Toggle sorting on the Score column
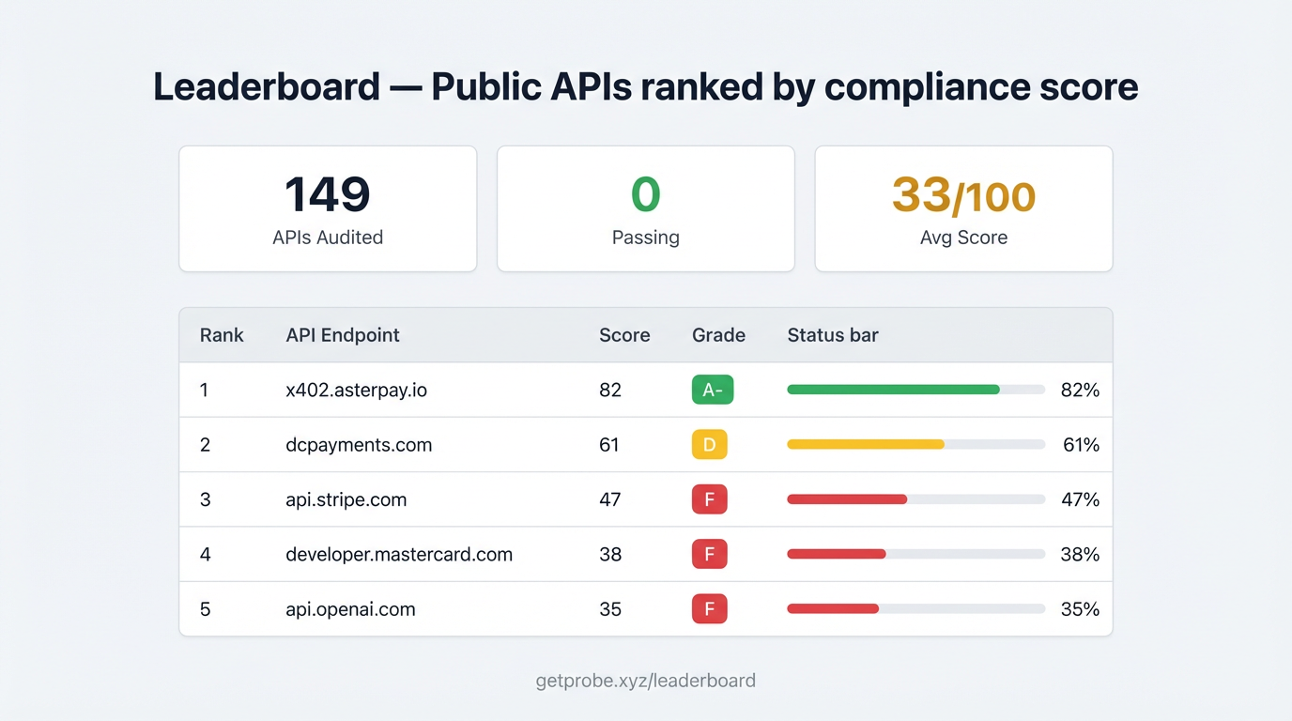Screen dimensions: 1292x721 tap(623, 334)
